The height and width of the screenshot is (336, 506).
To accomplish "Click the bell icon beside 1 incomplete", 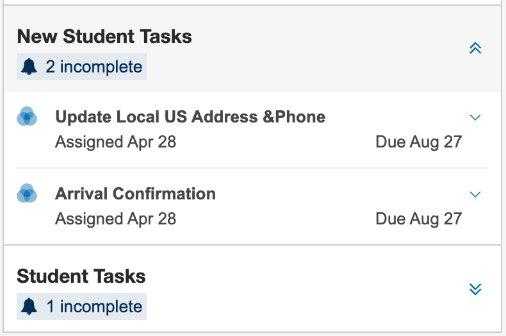I will tap(29, 307).
